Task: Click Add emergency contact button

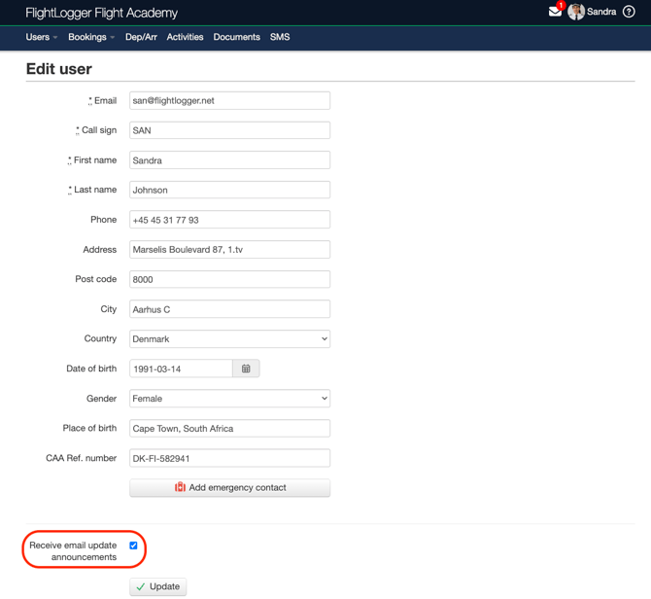Action: point(229,488)
